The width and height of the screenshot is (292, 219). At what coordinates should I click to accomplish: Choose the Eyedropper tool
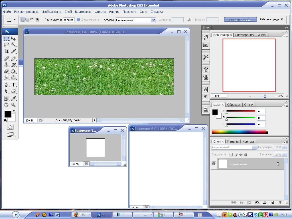click(13, 98)
